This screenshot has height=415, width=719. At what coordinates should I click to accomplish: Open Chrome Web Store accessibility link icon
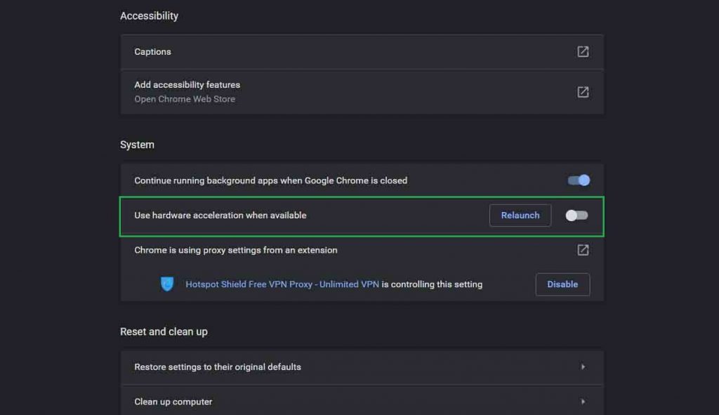[582, 91]
